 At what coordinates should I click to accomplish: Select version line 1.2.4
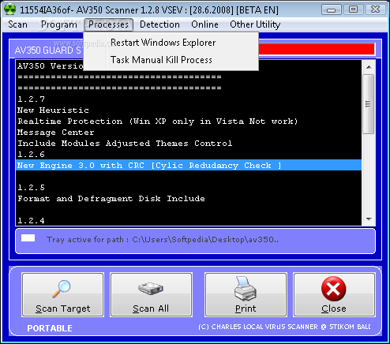pyautogui.click(x=189, y=220)
